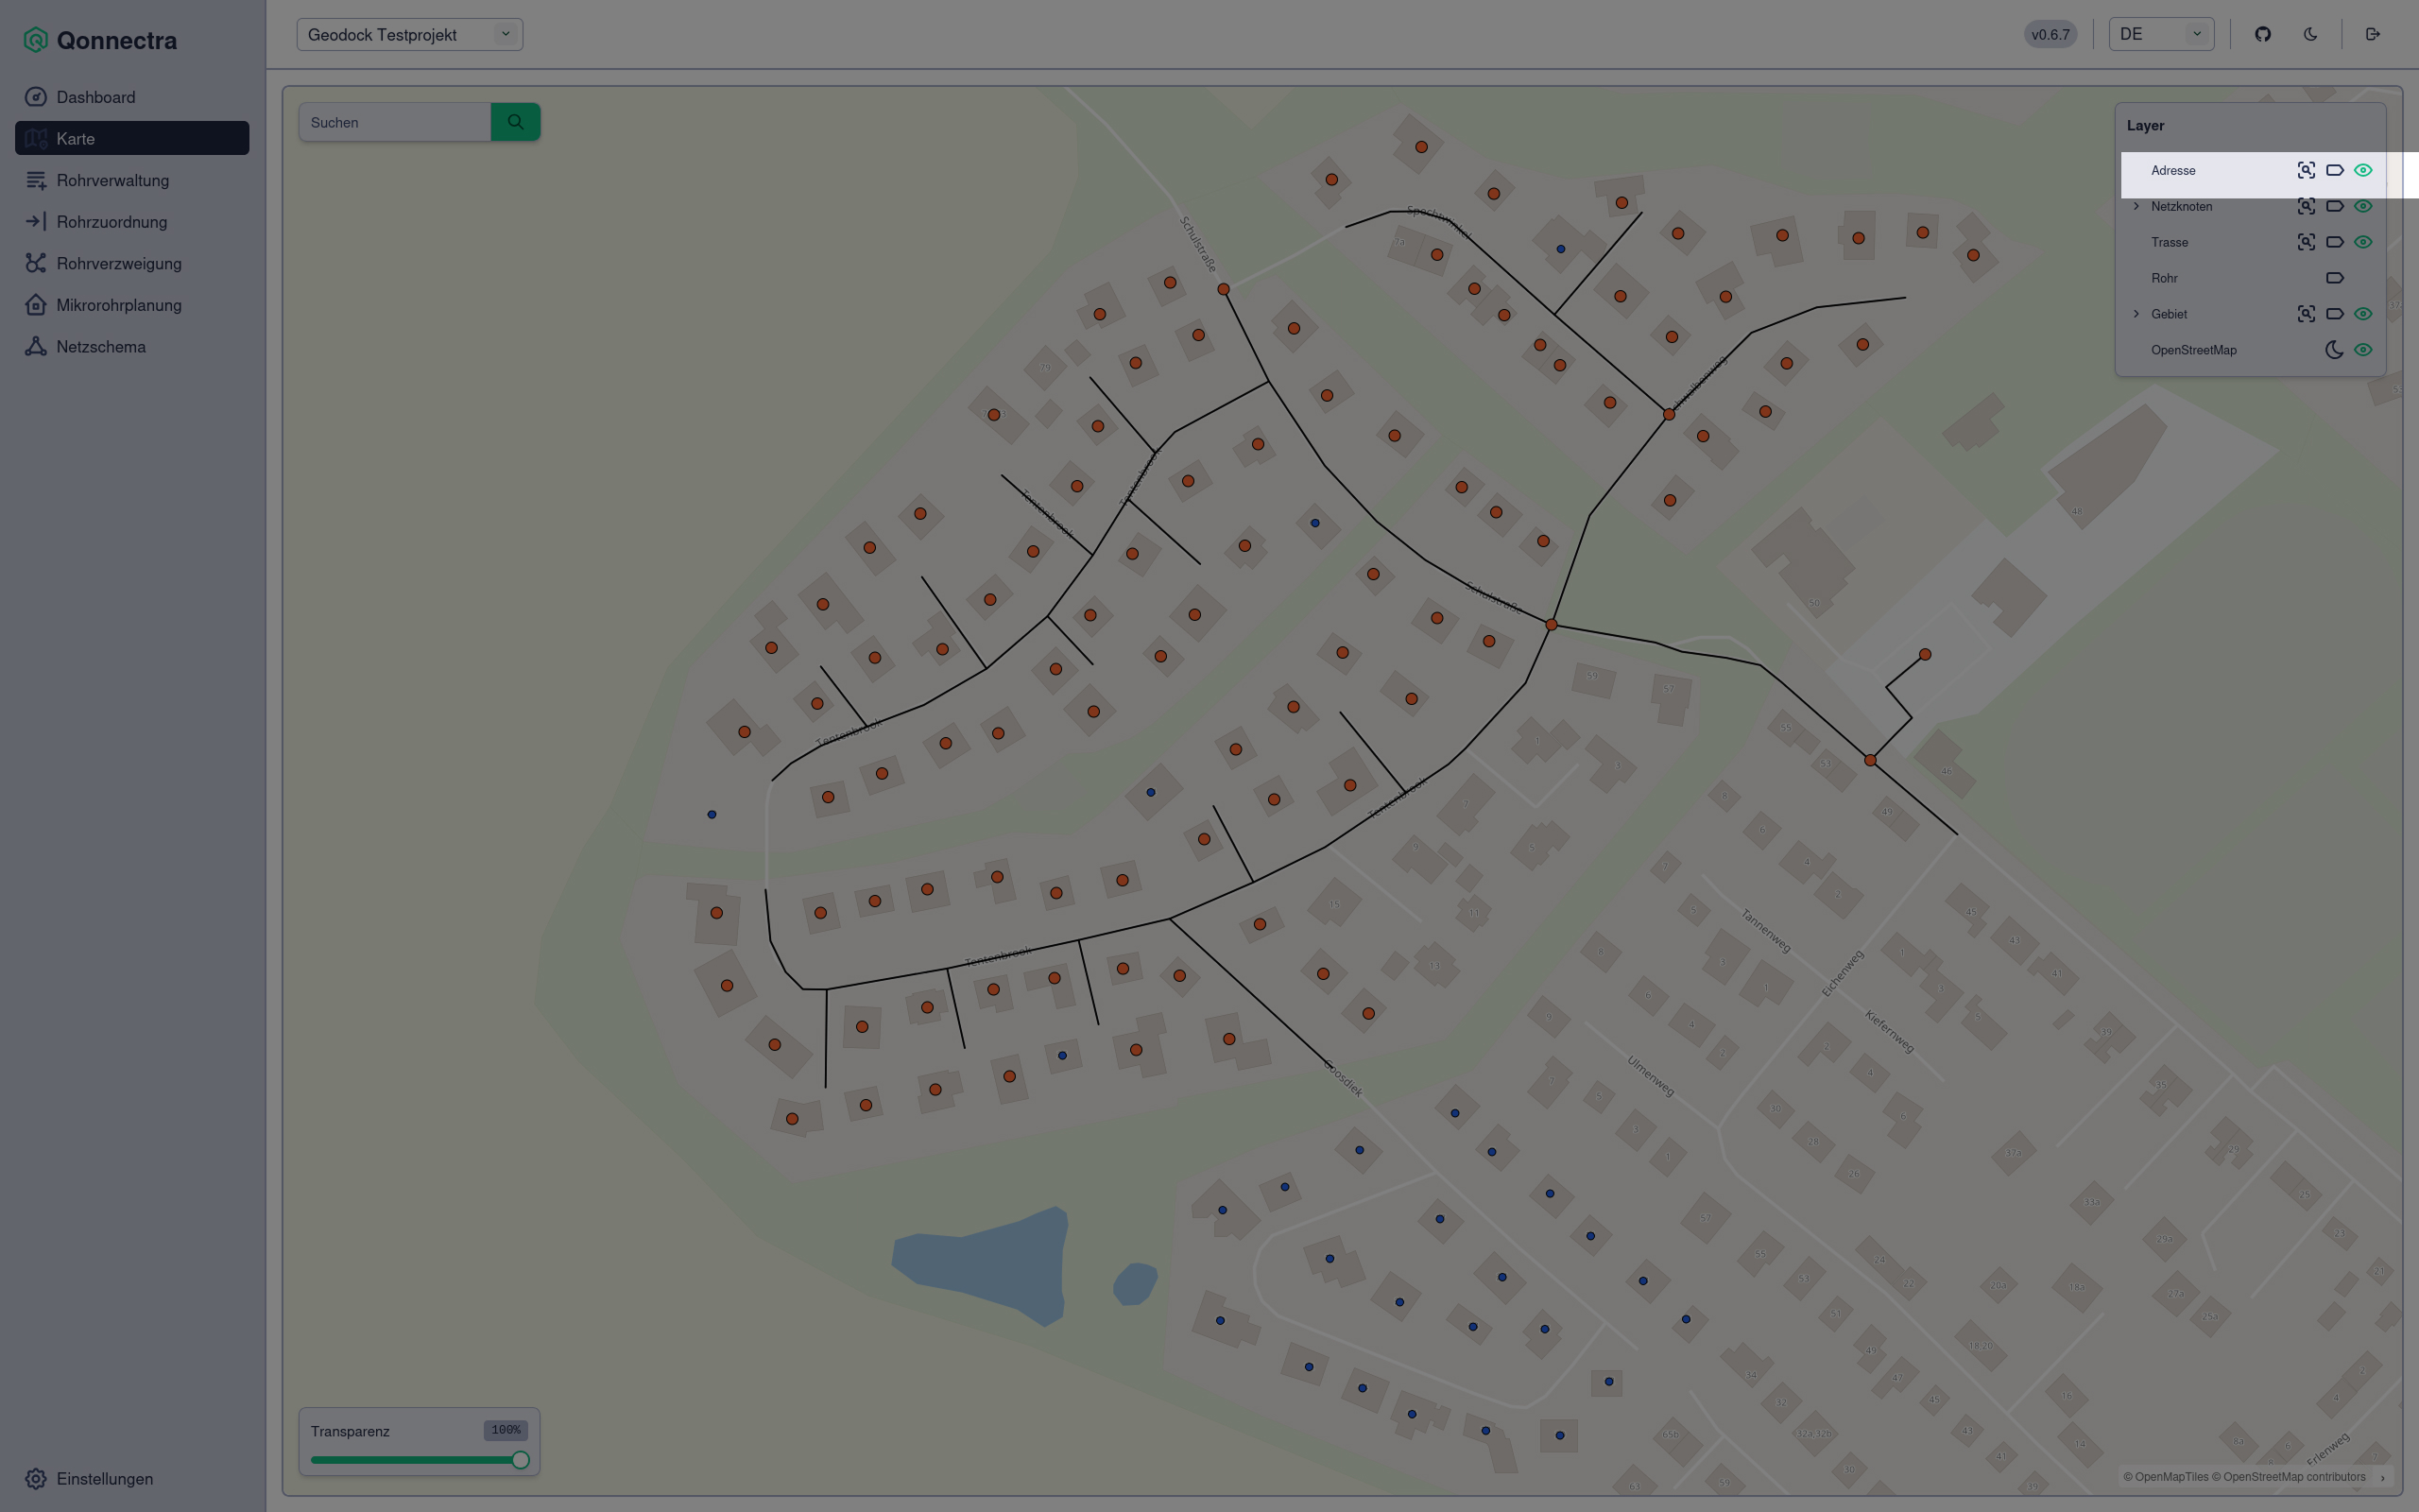2419x1512 pixels.
Task: Toggle OpenStreetMap layer visibility
Action: click(2363, 350)
